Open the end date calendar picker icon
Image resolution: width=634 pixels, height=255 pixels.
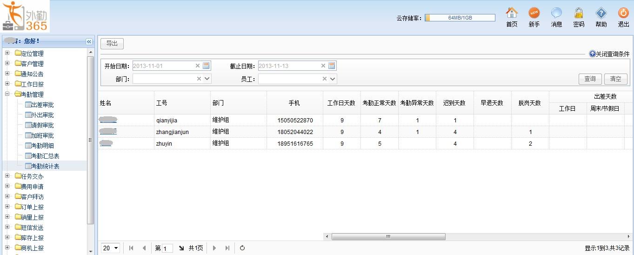pos(332,66)
